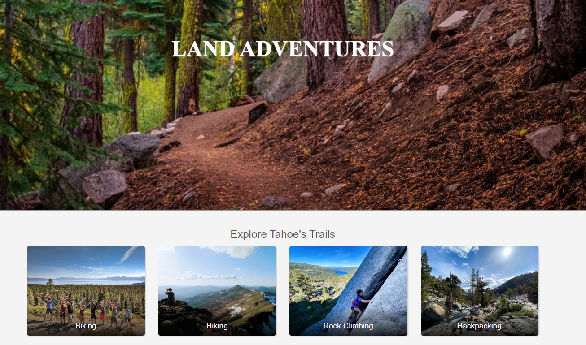Open the Backpacking card
The image size is (586, 345).
pyautogui.click(x=480, y=291)
